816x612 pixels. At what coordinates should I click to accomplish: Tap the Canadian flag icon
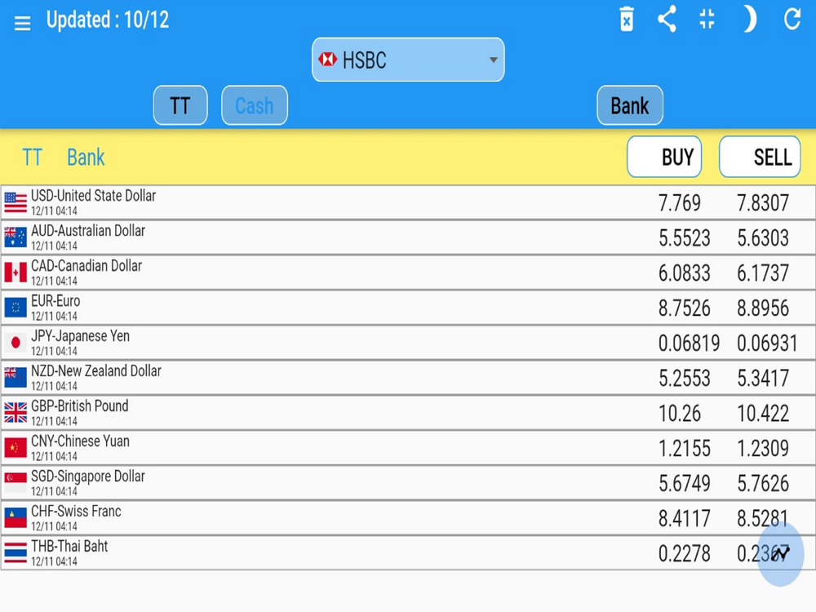point(16,273)
